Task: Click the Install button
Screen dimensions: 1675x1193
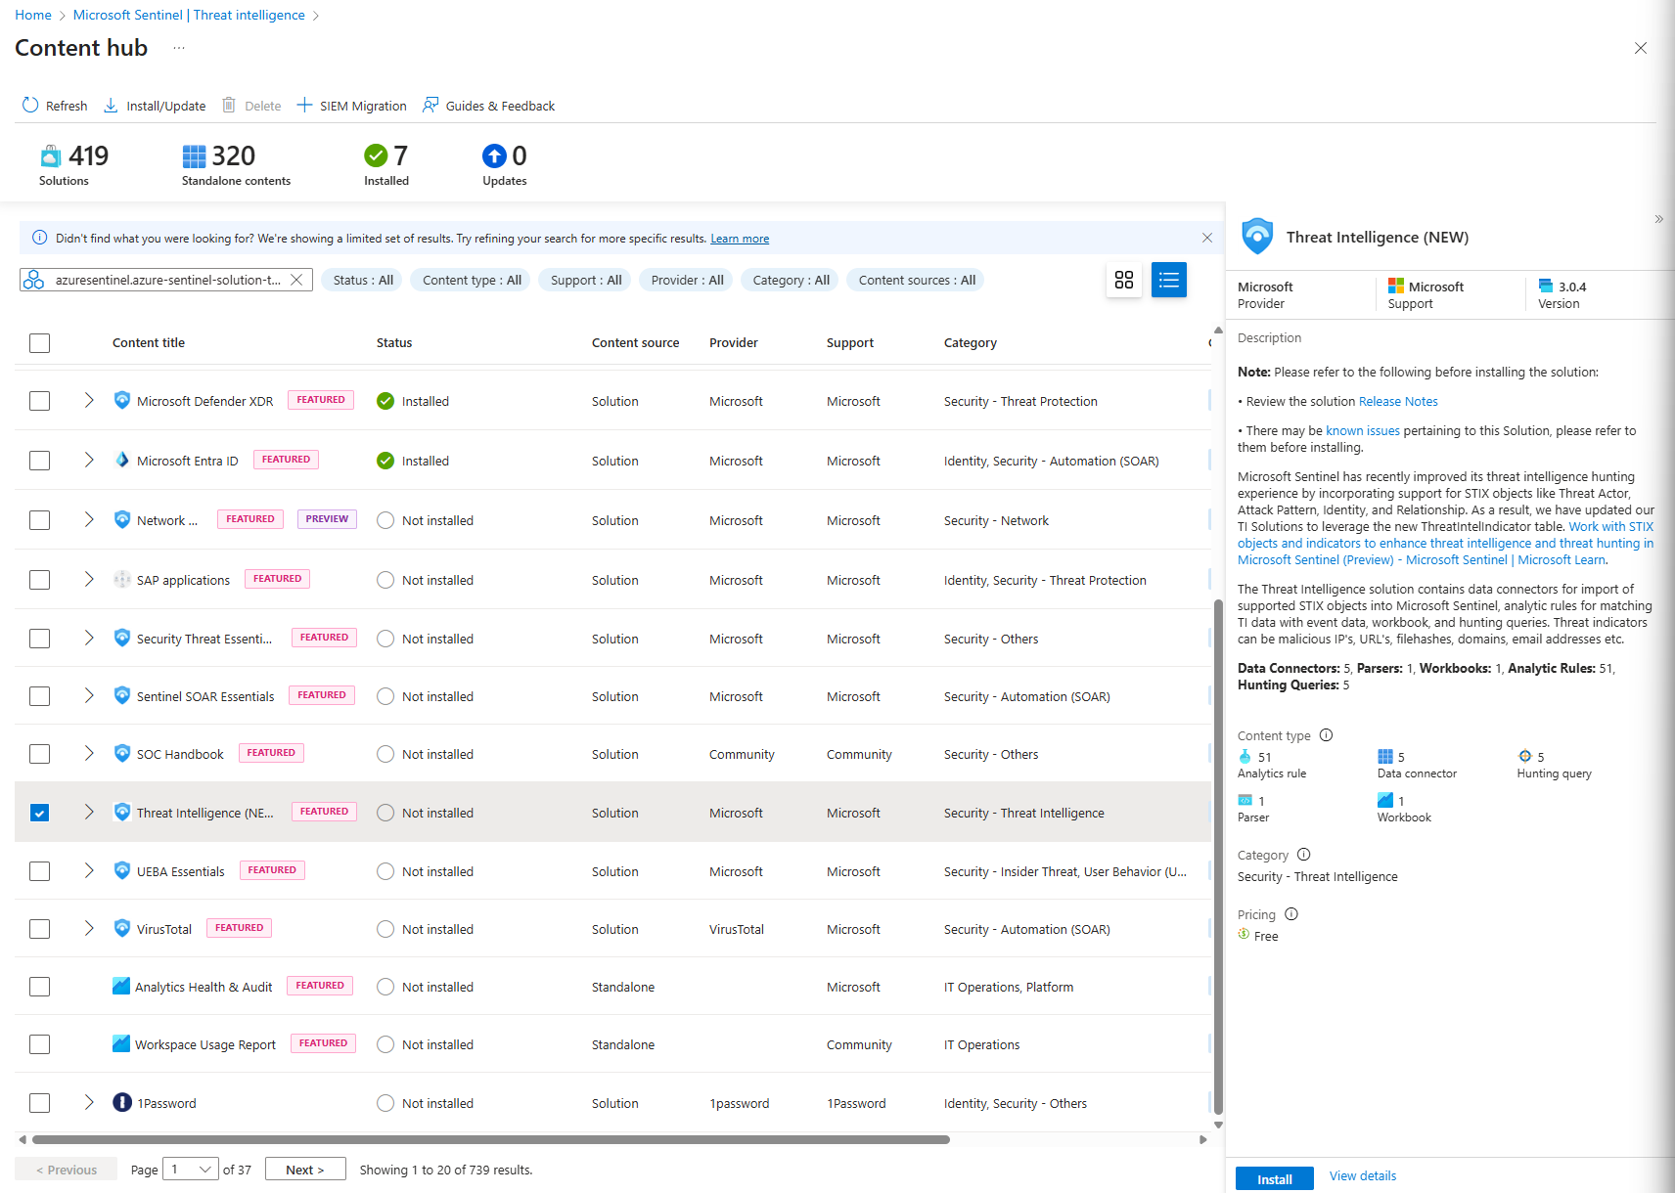Action: point(1274,1179)
